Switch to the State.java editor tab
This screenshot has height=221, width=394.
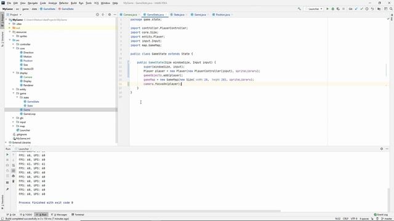tap(179, 15)
